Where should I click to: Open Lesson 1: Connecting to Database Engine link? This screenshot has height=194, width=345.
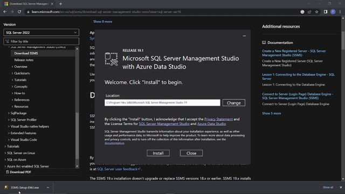[x=298, y=77]
